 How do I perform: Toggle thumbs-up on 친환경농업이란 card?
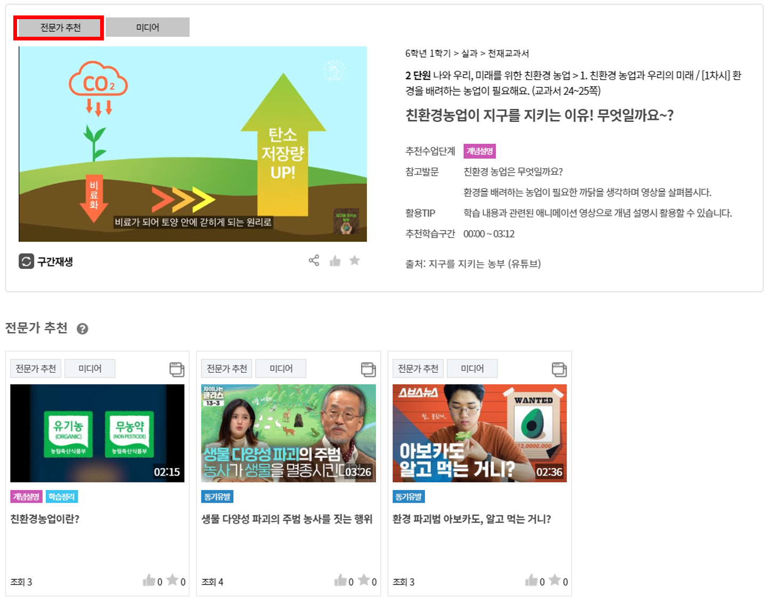(149, 580)
